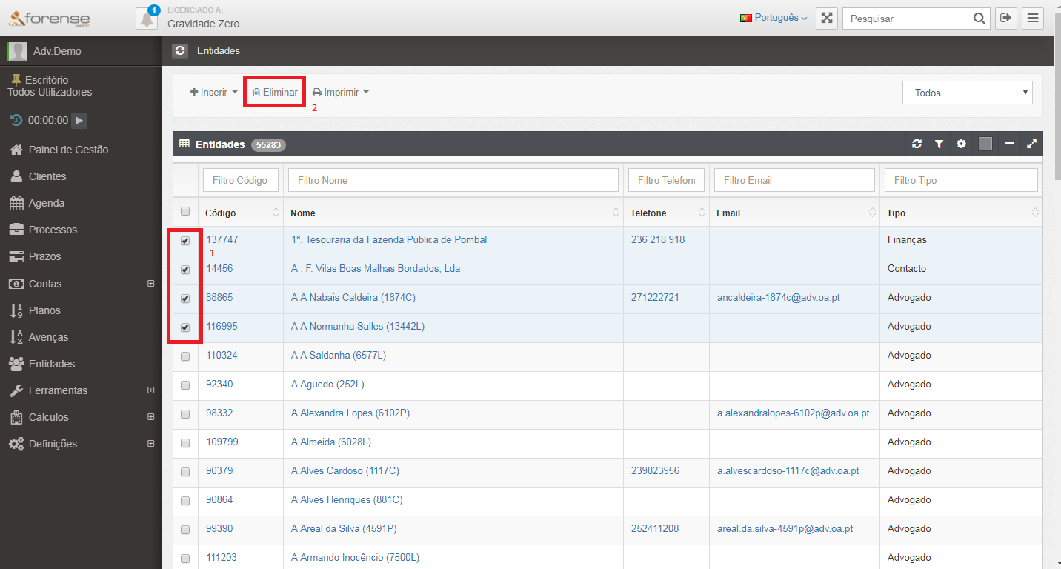Check the row 110324 checkbox
Screen dimensions: 1061x569
[x=185, y=356]
